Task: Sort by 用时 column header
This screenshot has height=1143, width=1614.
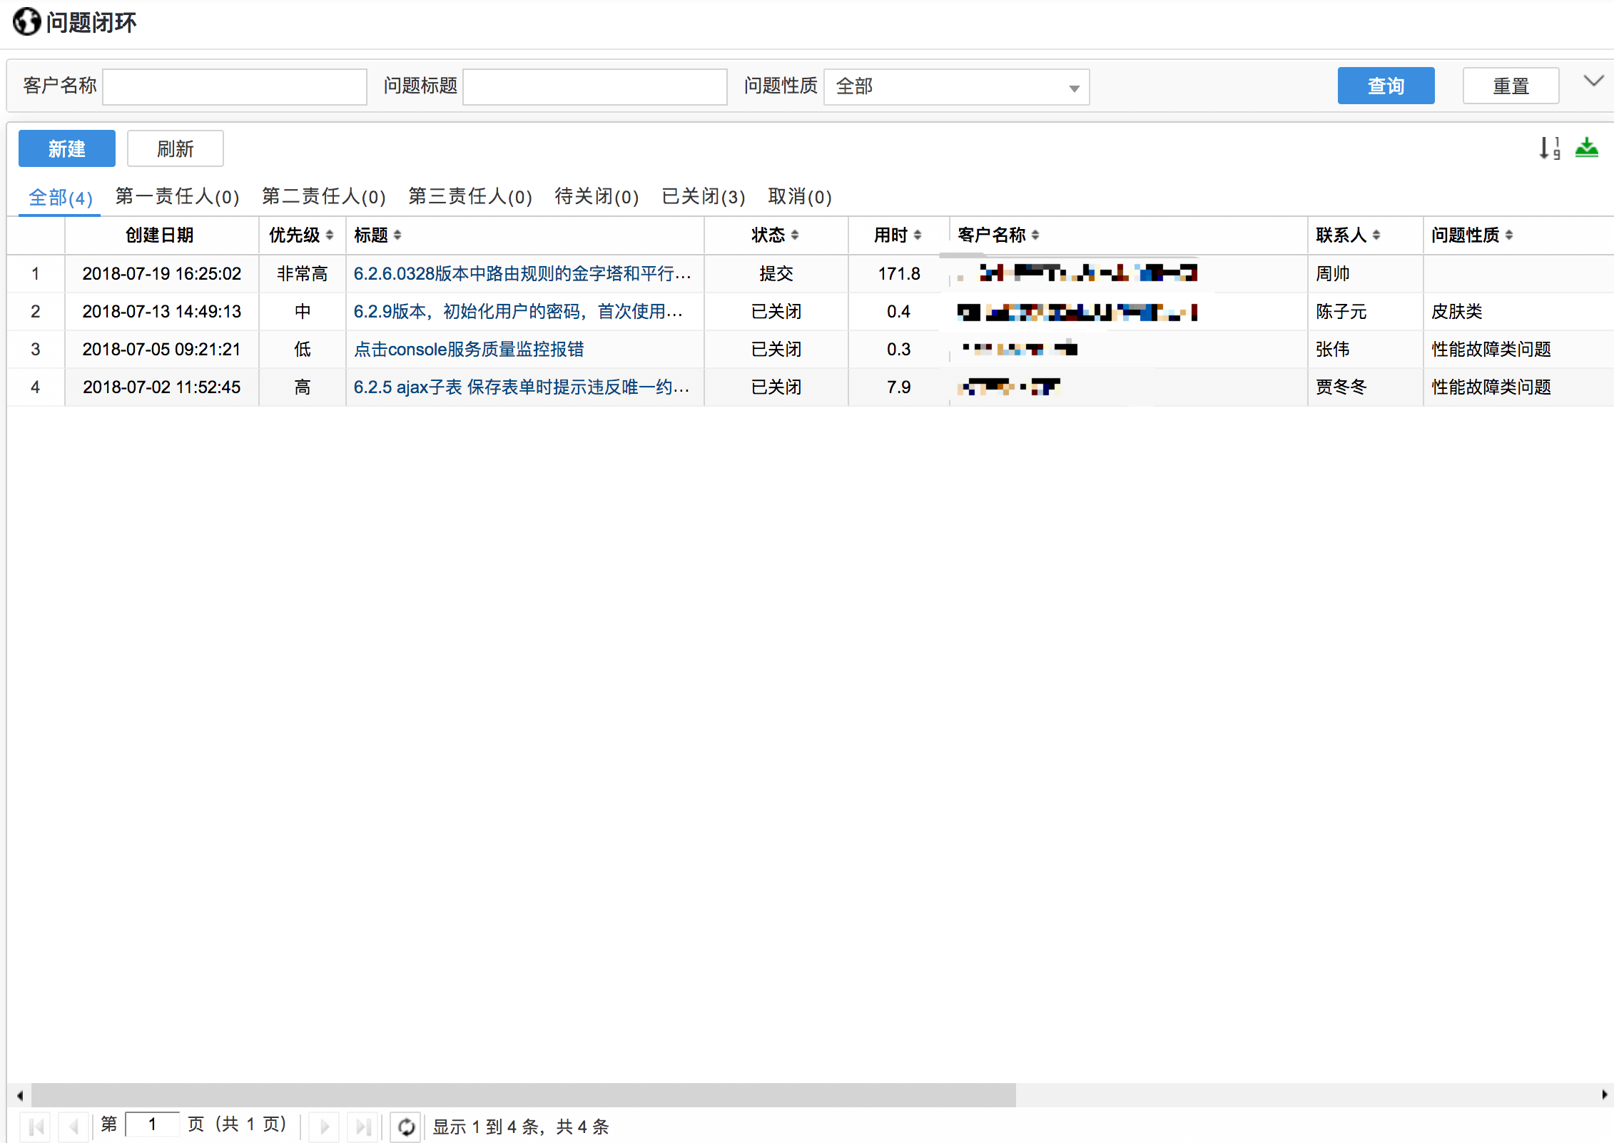Action: [898, 235]
